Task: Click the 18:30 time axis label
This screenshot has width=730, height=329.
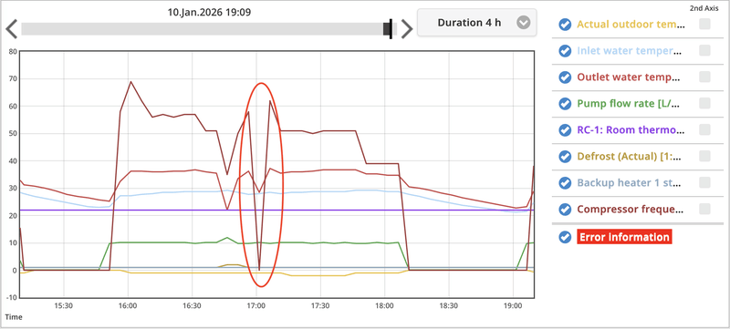Action: pyautogui.click(x=448, y=306)
